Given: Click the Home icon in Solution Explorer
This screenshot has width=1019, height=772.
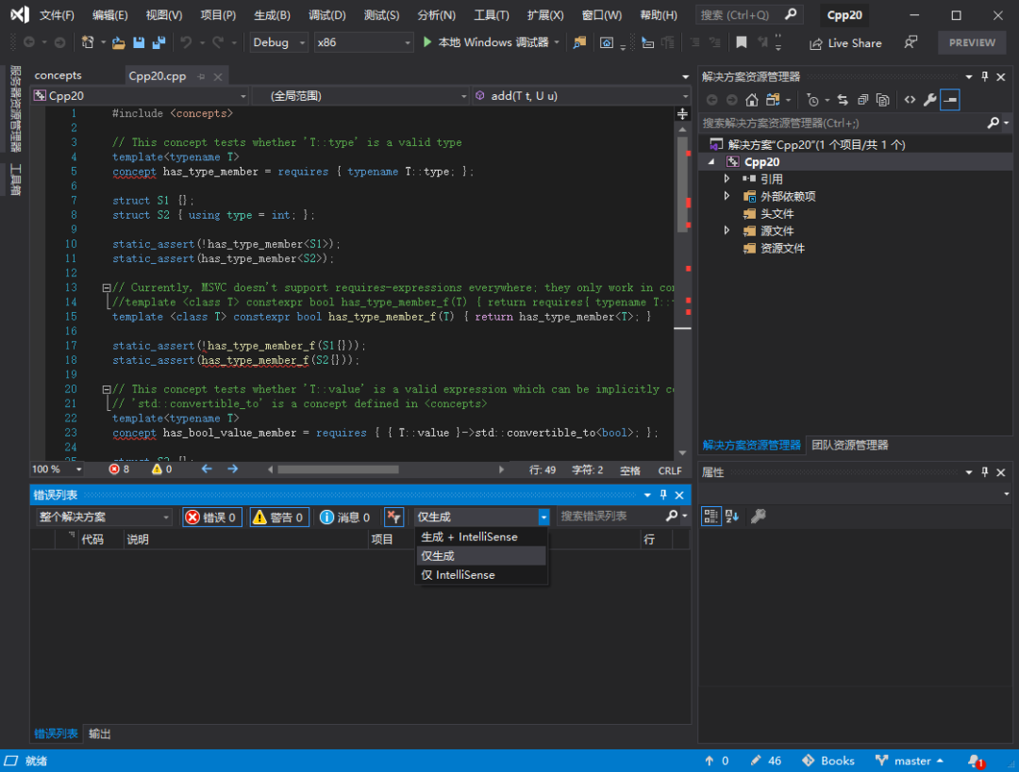Looking at the screenshot, I should (752, 99).
